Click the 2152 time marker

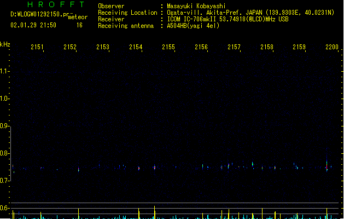coord(70,47)
